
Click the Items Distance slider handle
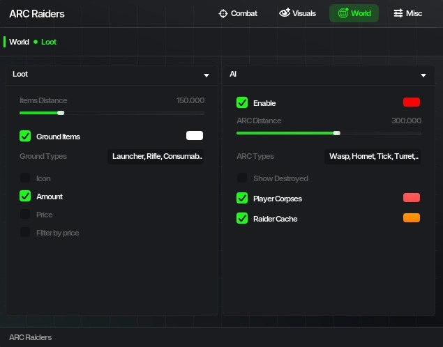(x=61, y=113)
